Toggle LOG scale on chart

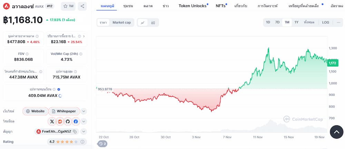(x=326, y=22)
